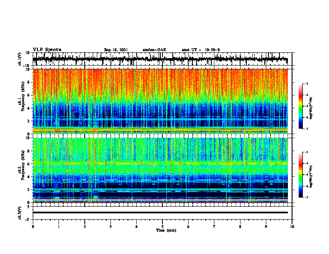Click time axis tick label "1"

click(59, 227)
